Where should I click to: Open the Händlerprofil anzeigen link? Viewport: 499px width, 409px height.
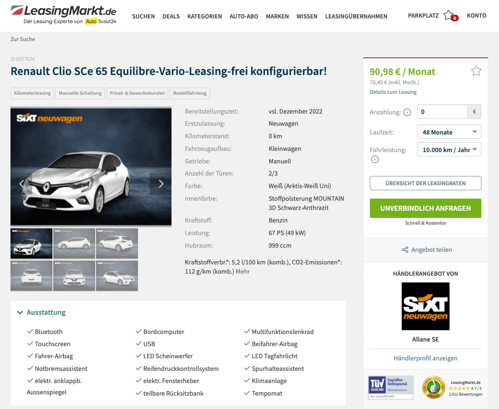[426, 358]
